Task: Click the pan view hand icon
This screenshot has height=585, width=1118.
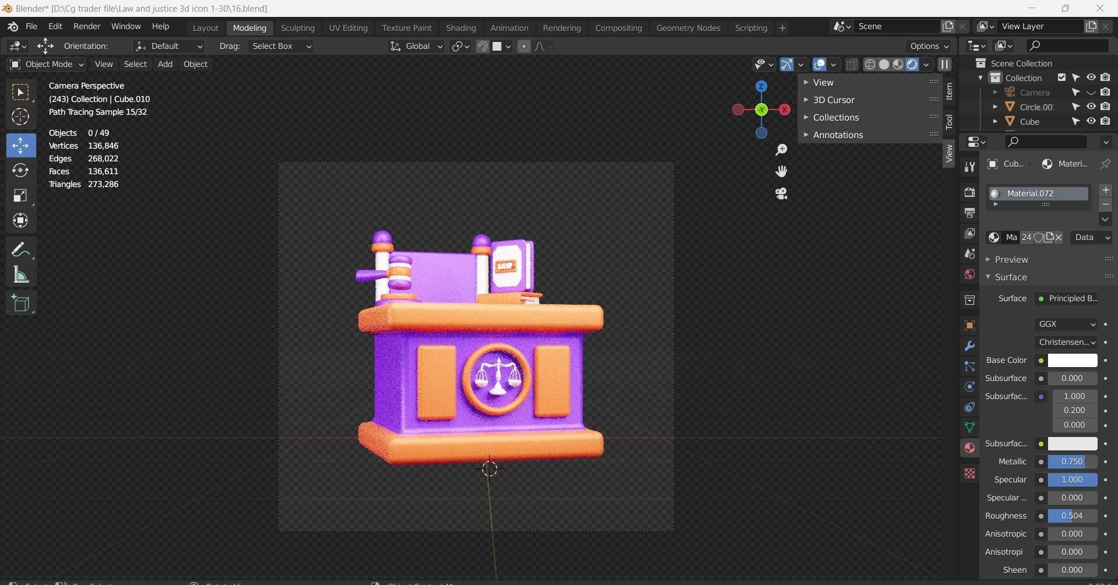Action: click(x=781, y=171)
